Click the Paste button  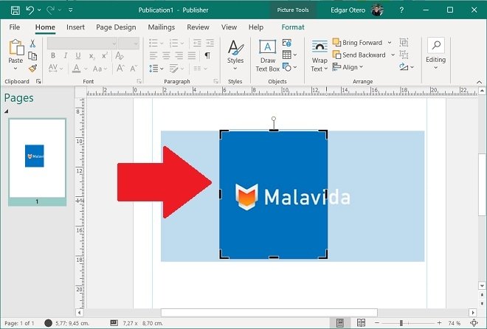15,51
